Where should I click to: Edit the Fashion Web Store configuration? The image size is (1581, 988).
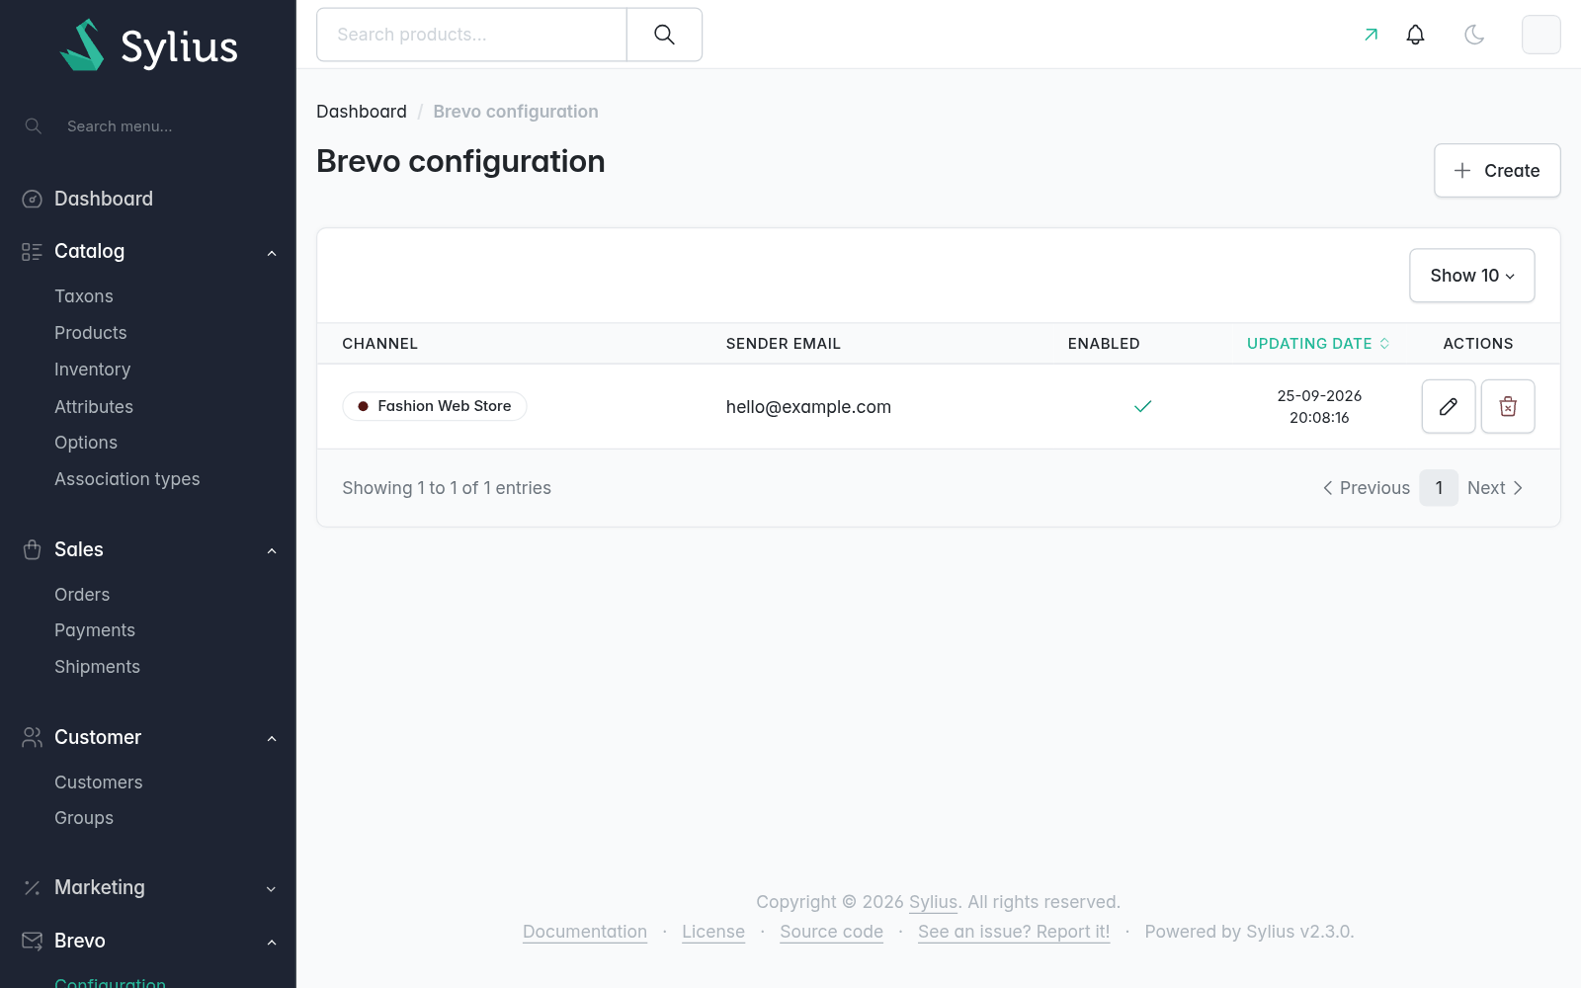tap(1449, 406)
